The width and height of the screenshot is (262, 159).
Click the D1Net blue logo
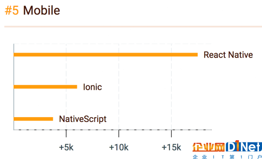click(x=244, y=146)
